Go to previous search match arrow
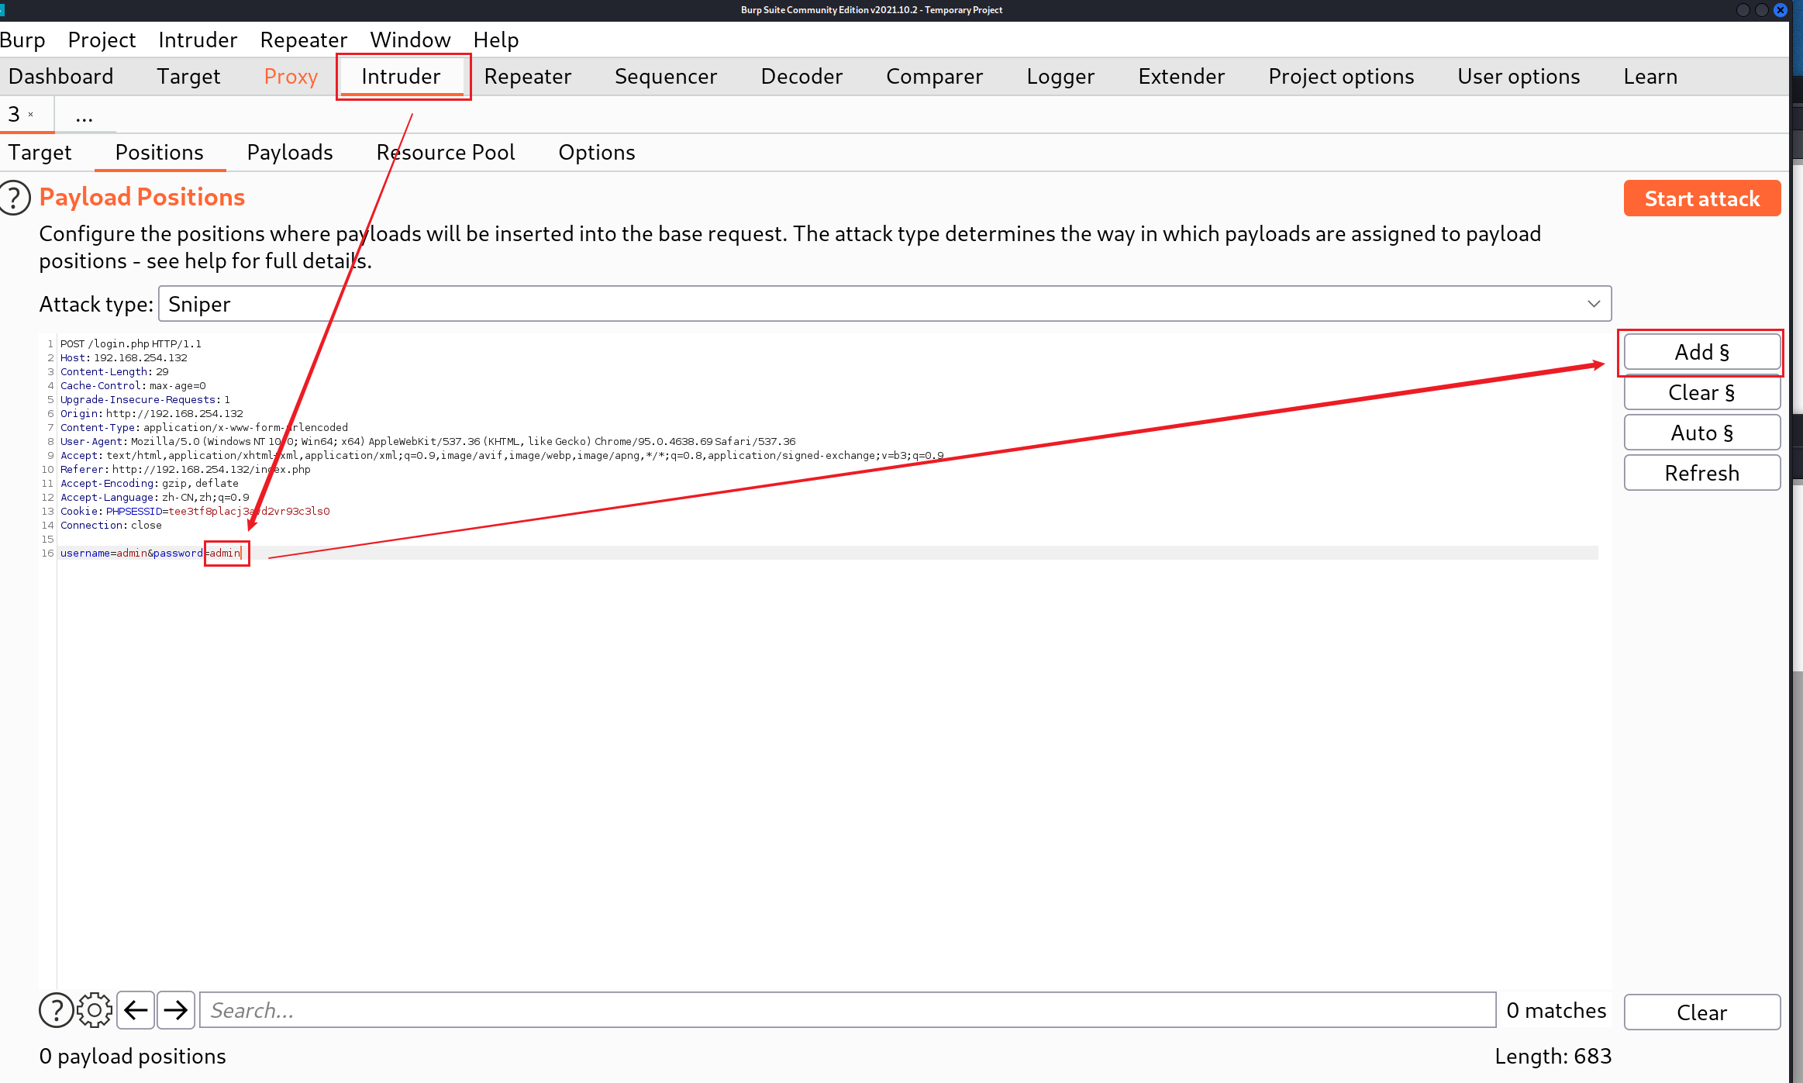This screenshot has height=1083, width=1803. click(x=136, y=1010)
